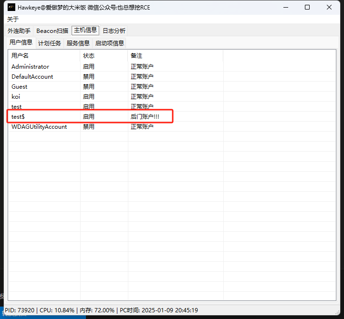Click 启用 status of Administrator
Image resolution: width=344 pixels, height=319 pixels.
[89, 66]
